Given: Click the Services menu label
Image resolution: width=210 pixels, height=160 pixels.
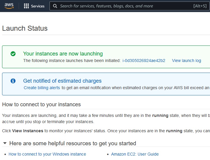Looking at the screenshot, I should click(x=38, y=6).
